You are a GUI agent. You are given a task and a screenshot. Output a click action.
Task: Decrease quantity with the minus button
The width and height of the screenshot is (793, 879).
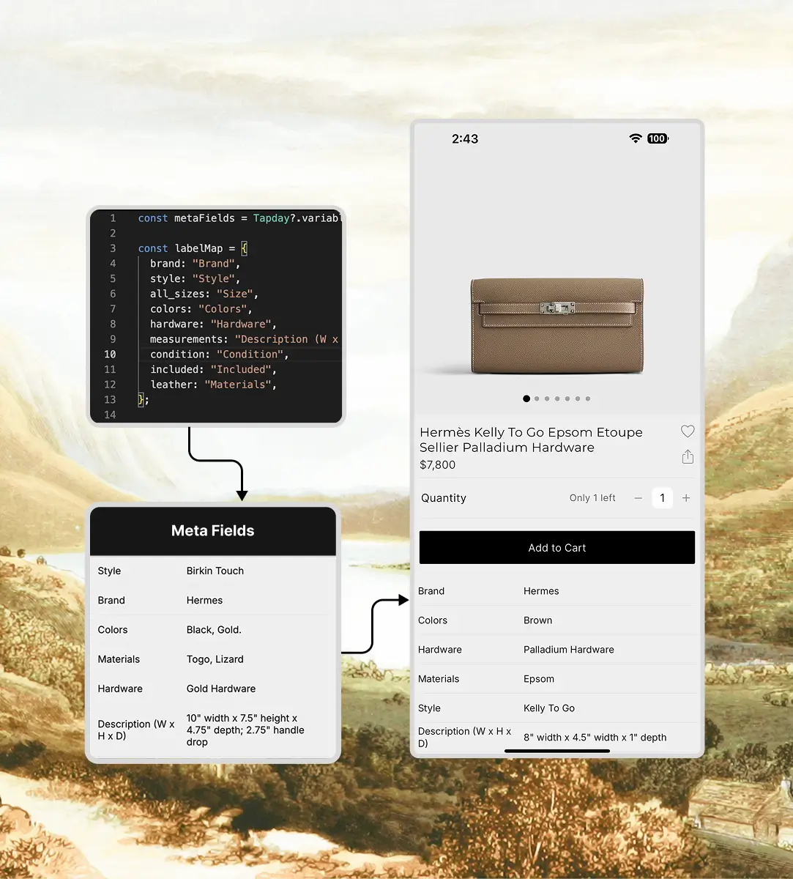pos(639,498)
